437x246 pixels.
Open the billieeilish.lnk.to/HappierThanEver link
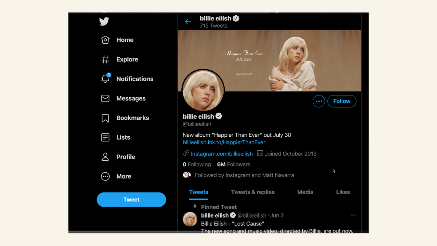pyautogui.click(x=224, y=142)
